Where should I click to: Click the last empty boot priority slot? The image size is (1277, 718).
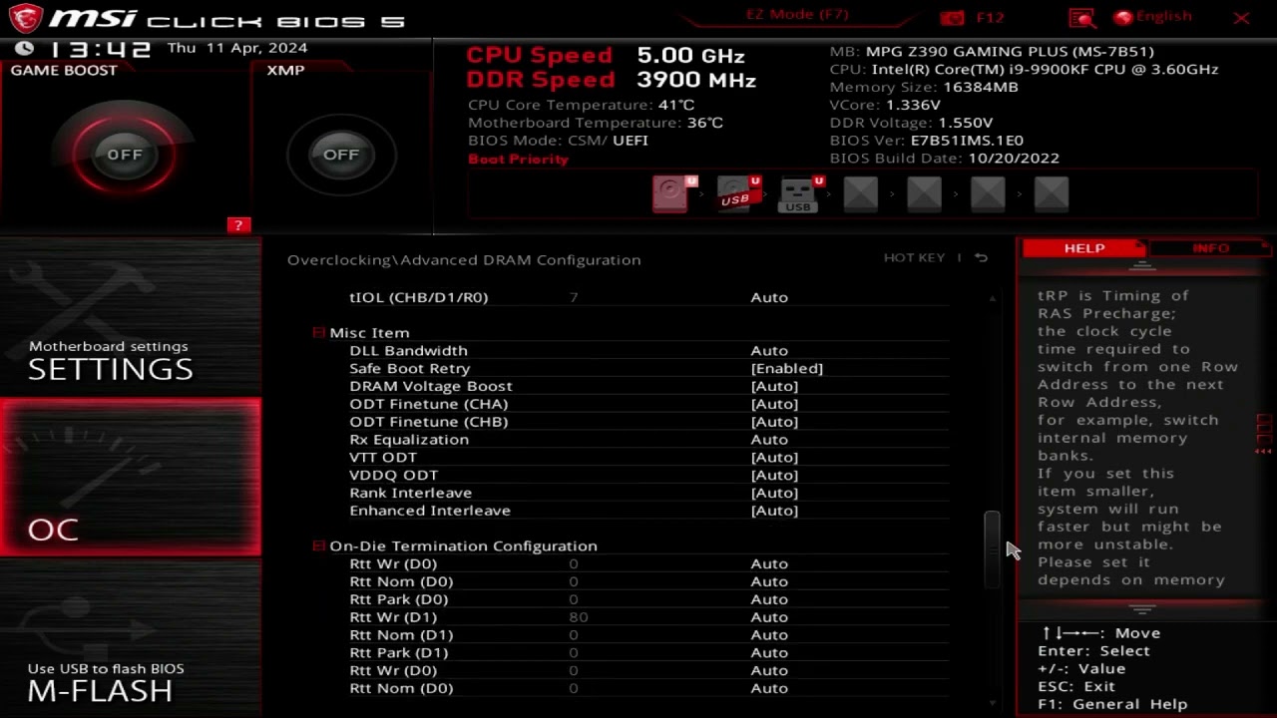click(x=1052, y=193)
